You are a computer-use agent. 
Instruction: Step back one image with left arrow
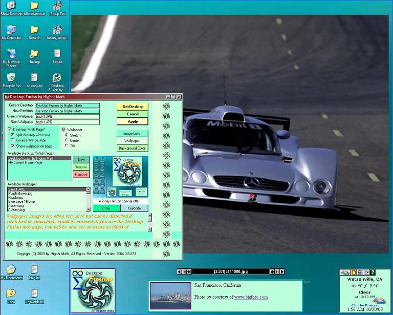pos(179,271)
